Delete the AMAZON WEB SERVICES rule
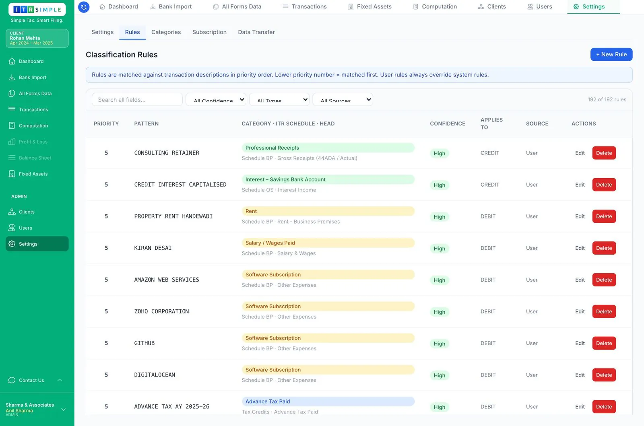Image resolution: width=644 pixels, height=426 pixels. point(604,280)
